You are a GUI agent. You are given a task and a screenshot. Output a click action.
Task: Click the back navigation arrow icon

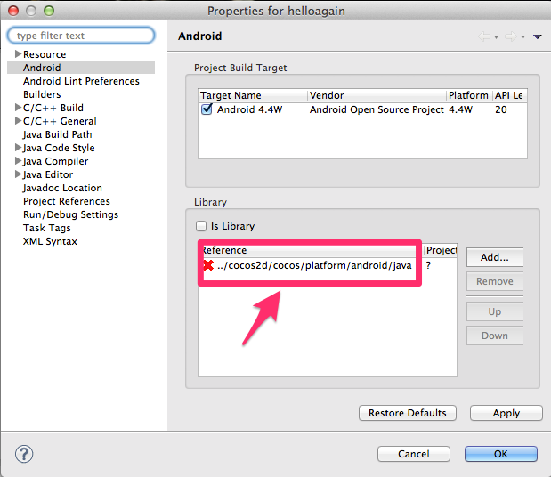tap(484, 36)
